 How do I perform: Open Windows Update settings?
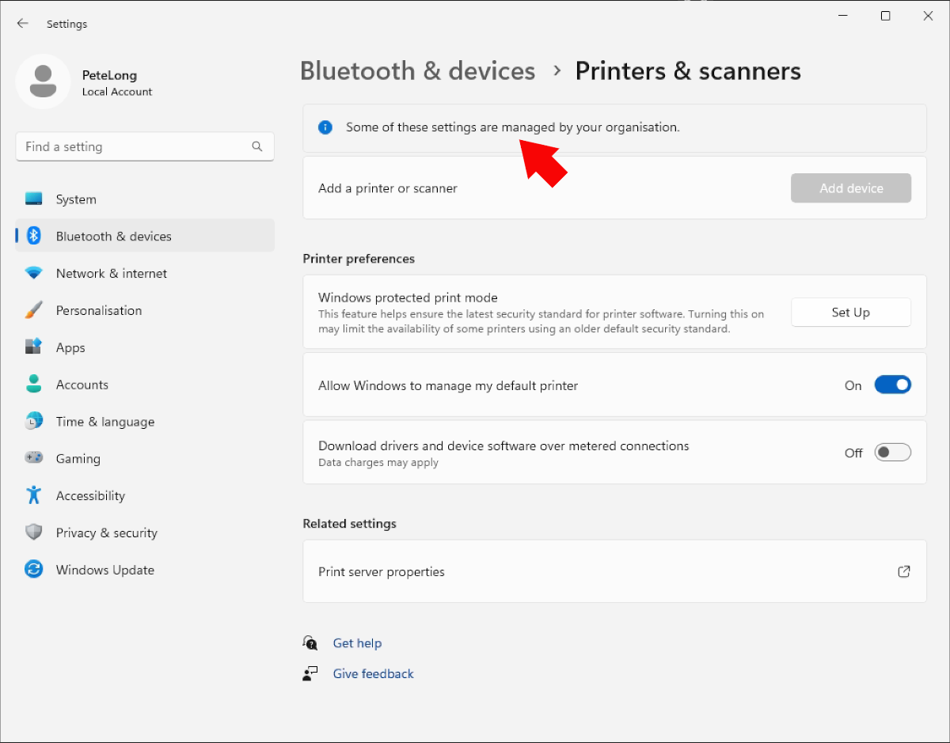(145, 570)
